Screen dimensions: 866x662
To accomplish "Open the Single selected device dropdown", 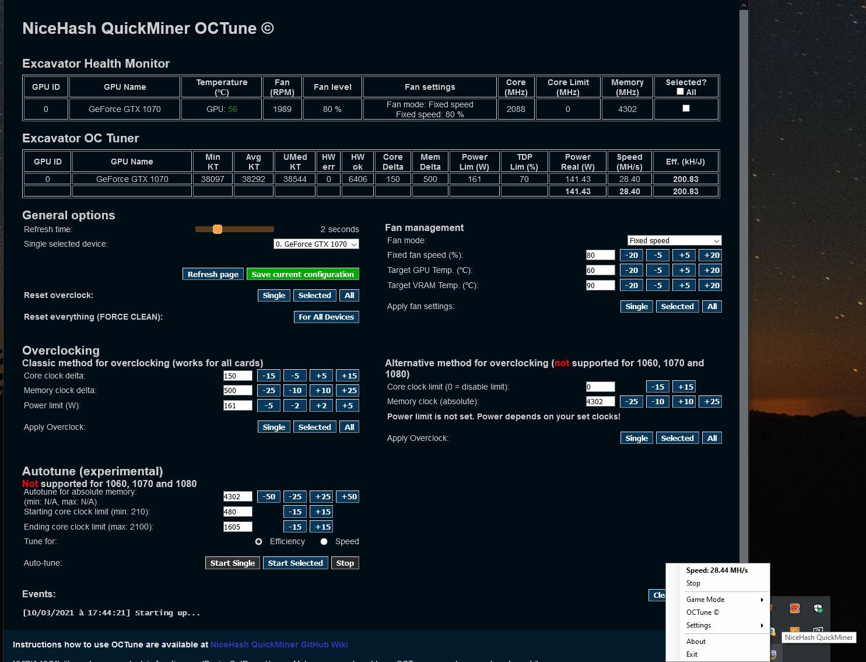I will tap(316, 244).
